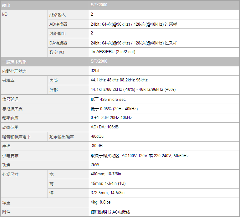Viewport: 240px width, 217px height.
Task: Click the 内部处理能力 row label
Action: (x=14, y=71)
